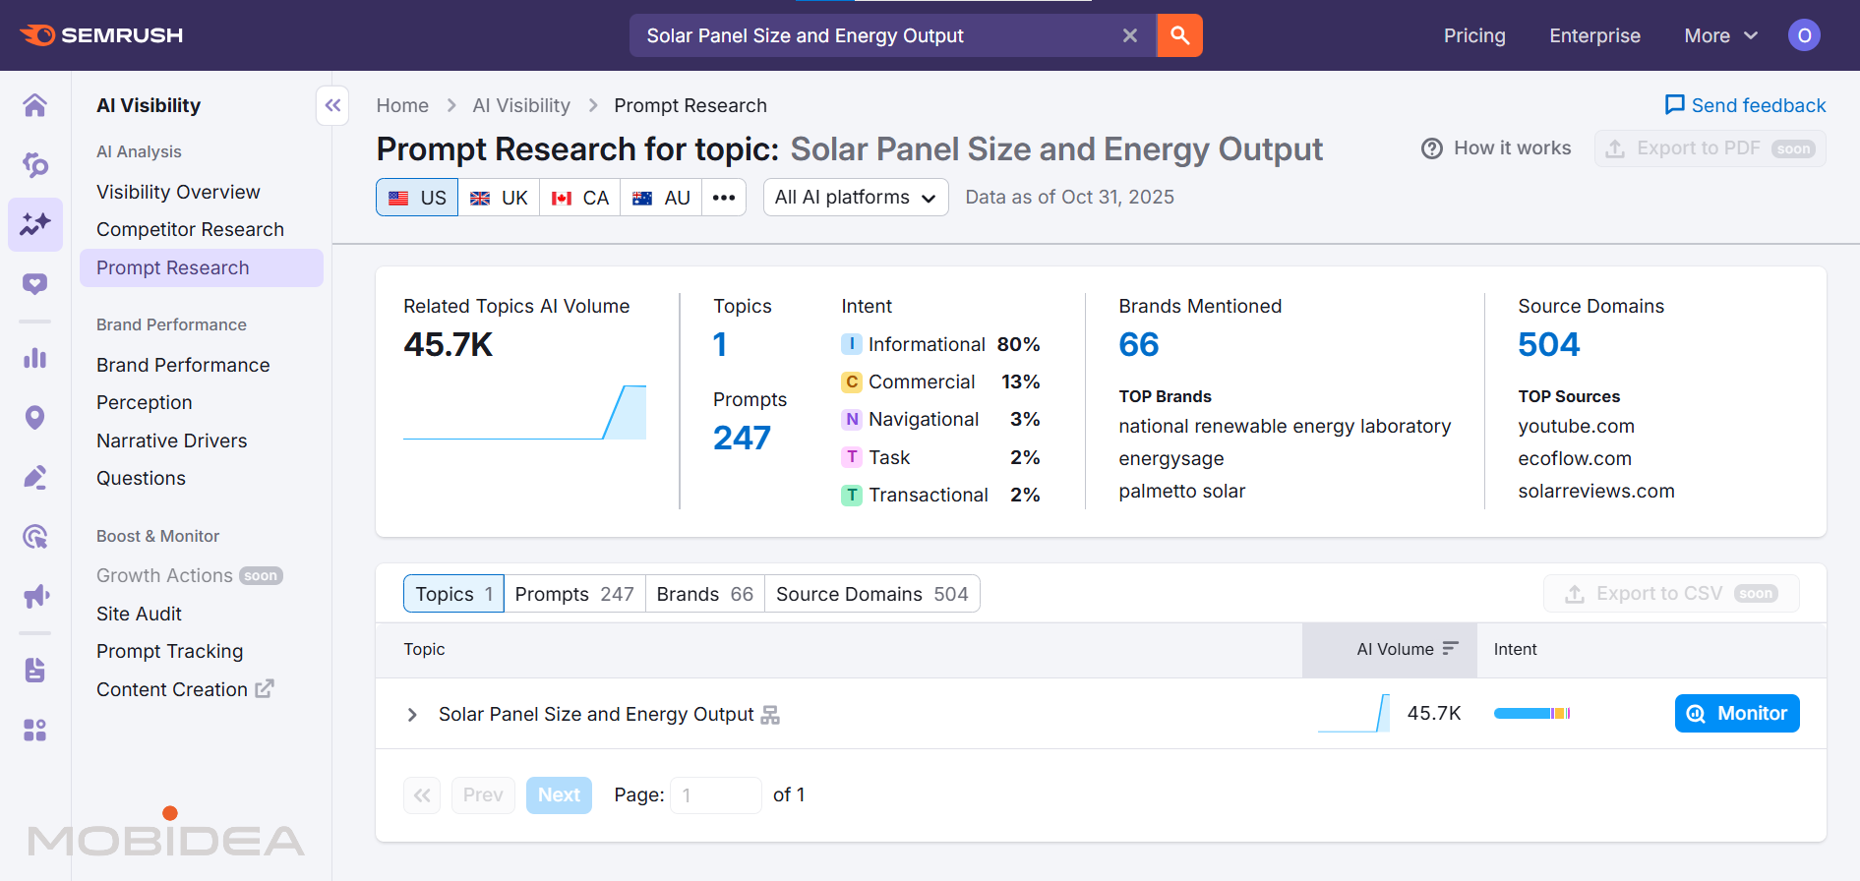Open Prompt Research in sidebar
Screen dimensions: 1860x881
coord(202,267)
